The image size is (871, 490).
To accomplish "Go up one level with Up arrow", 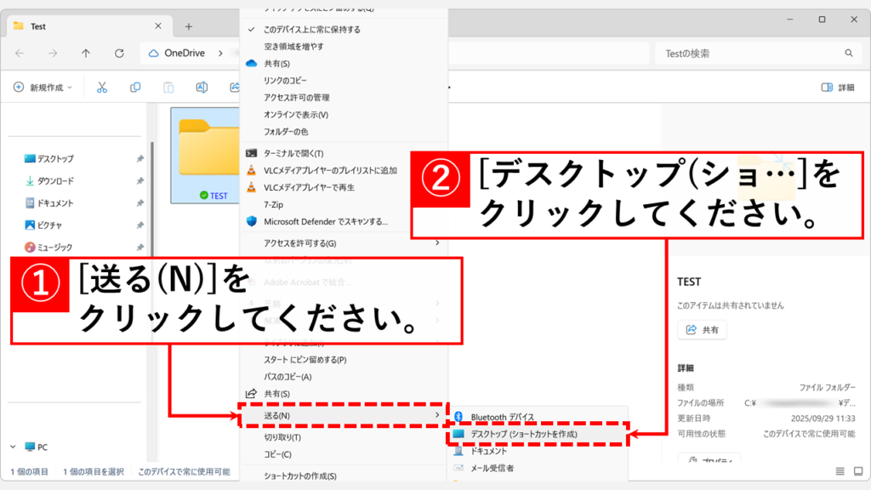I will [x=86, y=54].
